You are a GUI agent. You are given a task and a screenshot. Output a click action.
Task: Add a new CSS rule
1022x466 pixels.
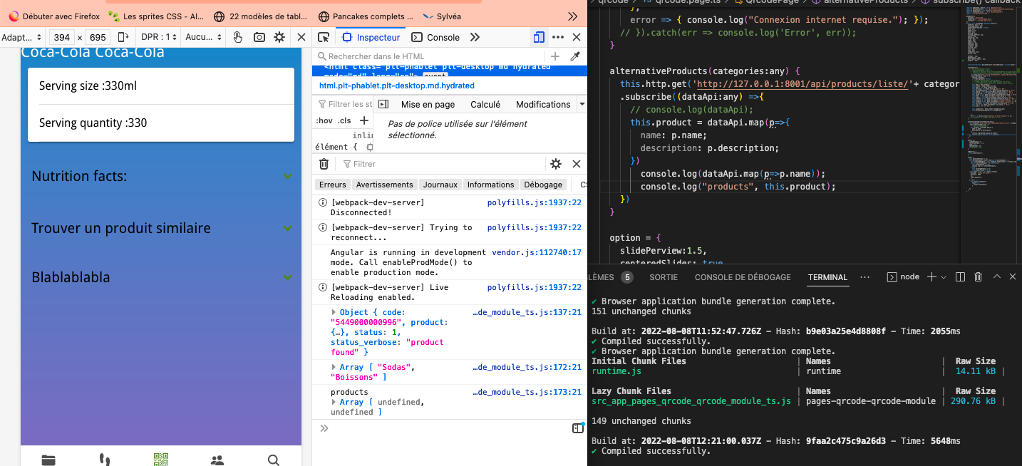point(364,120)
